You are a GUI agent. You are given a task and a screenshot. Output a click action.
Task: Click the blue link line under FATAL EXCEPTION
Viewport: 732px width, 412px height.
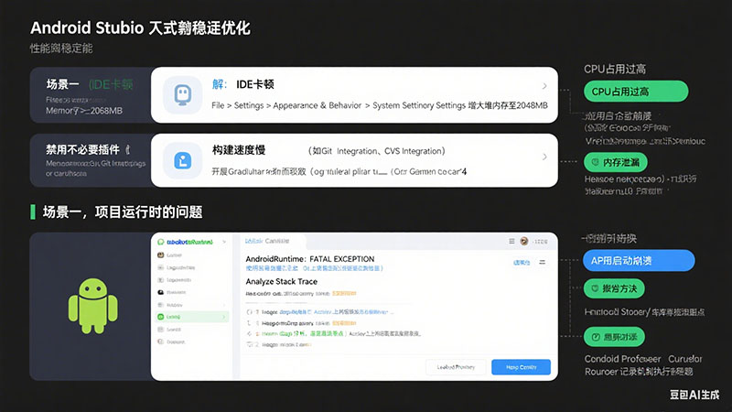[x=314, y=268]
